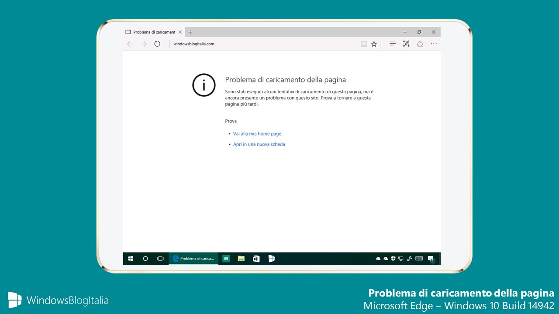Open the green app on taskbar
This screenshot has height=314, width=559.
[226, 259]
